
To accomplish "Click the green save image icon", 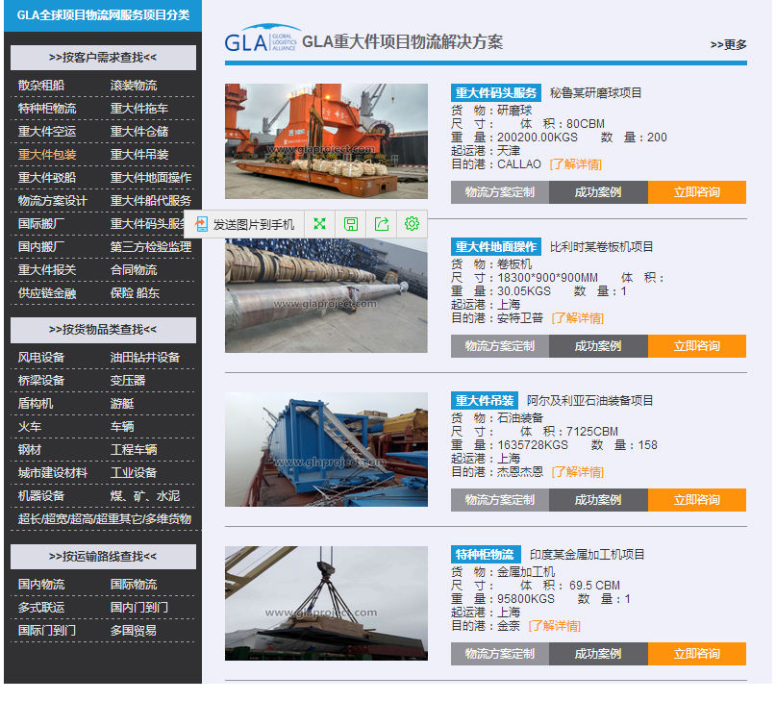I will click(350, 224).
